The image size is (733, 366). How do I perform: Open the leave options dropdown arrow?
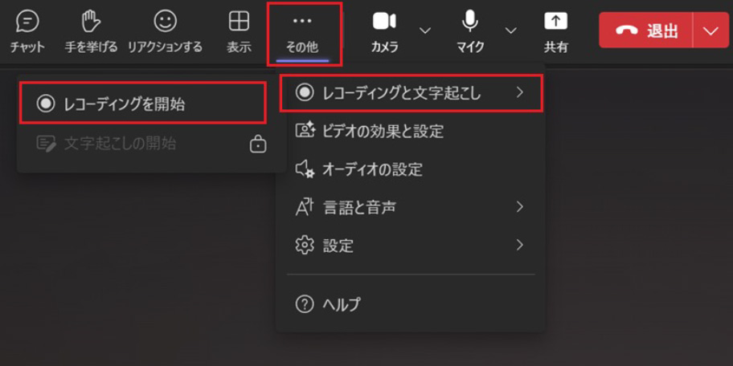tap(710, 31)
